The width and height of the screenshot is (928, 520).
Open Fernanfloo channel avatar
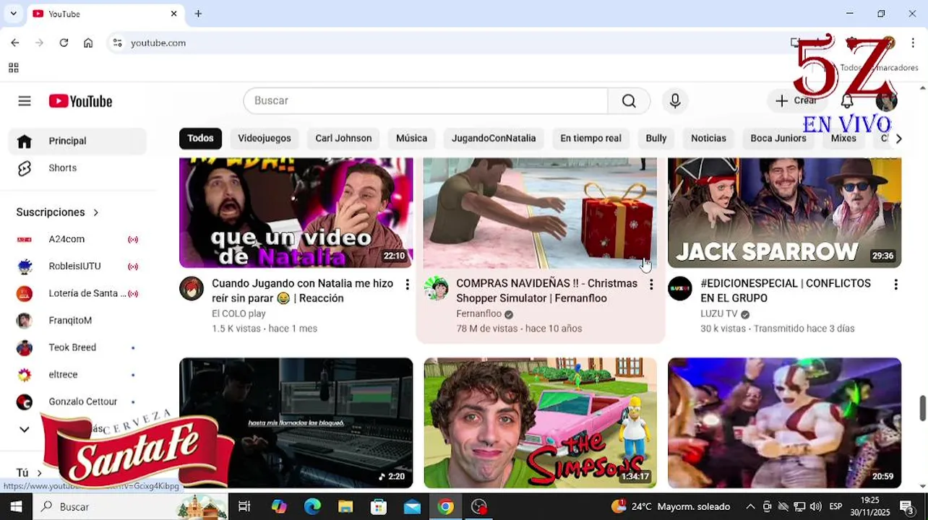436,288
